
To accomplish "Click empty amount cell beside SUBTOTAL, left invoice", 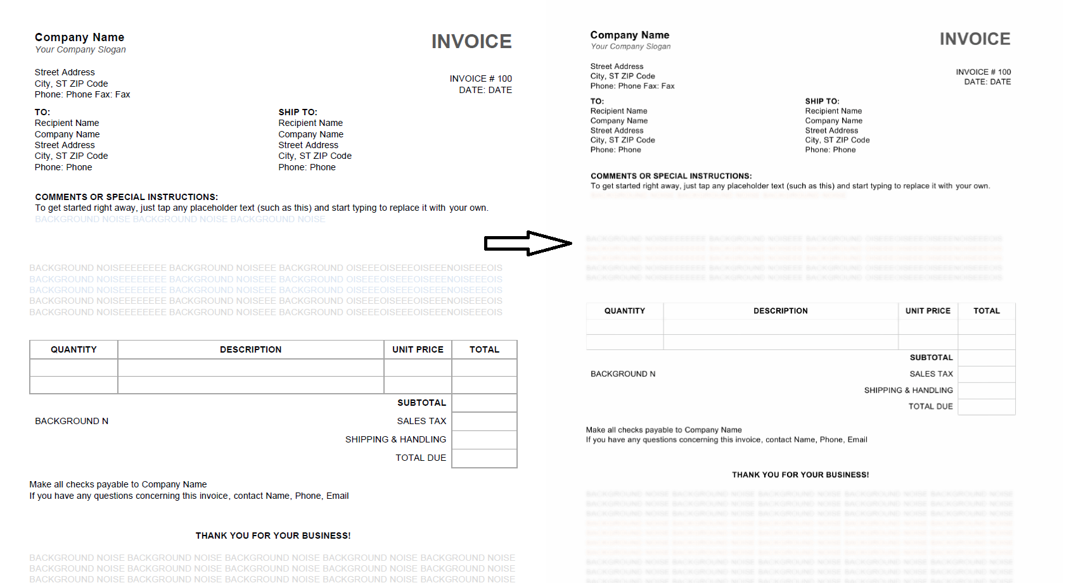I will tap(484, 403).
